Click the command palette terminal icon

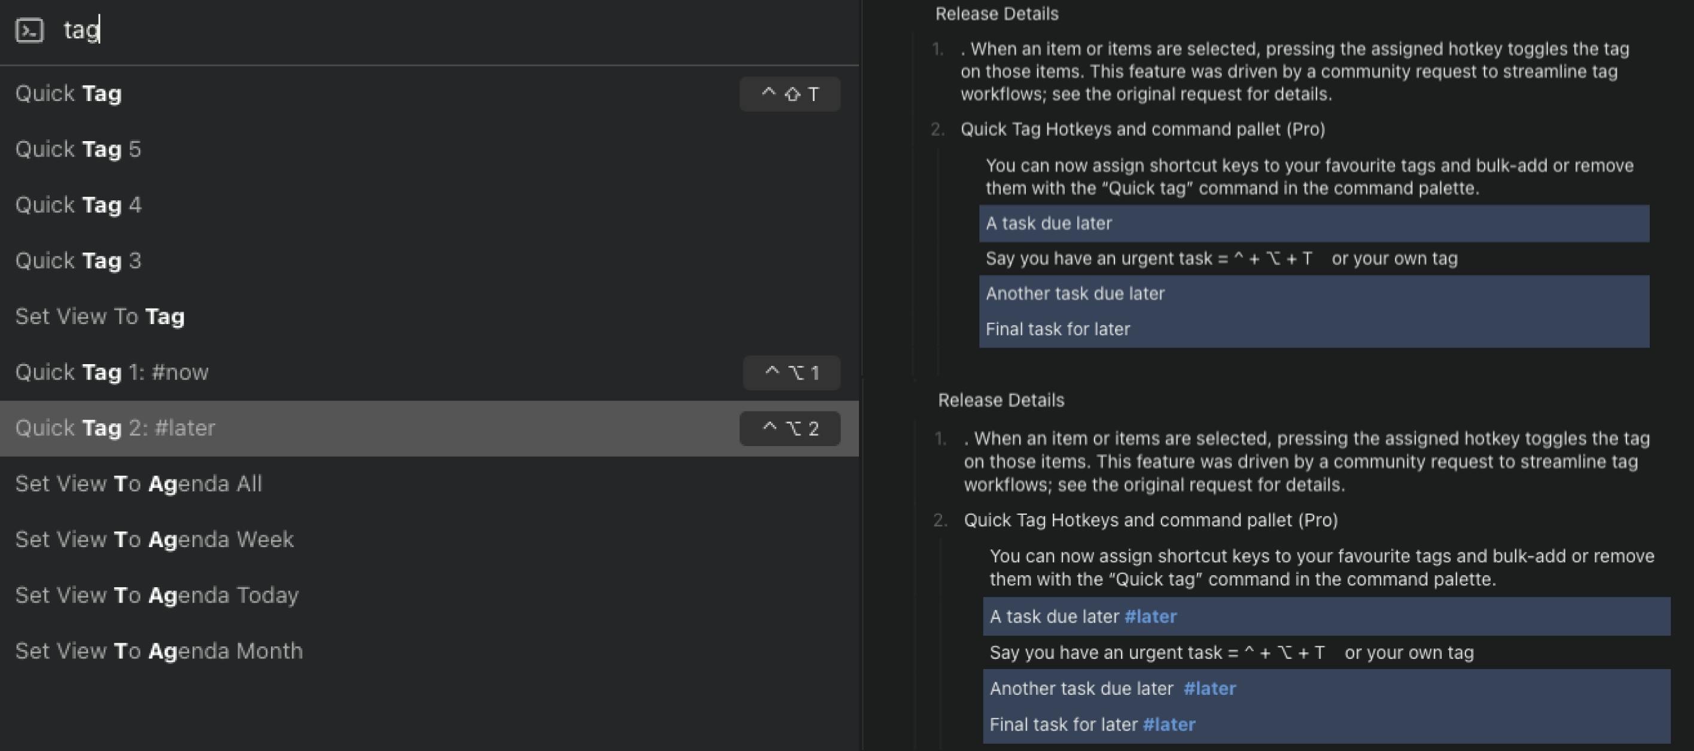[x=29, y=30]
